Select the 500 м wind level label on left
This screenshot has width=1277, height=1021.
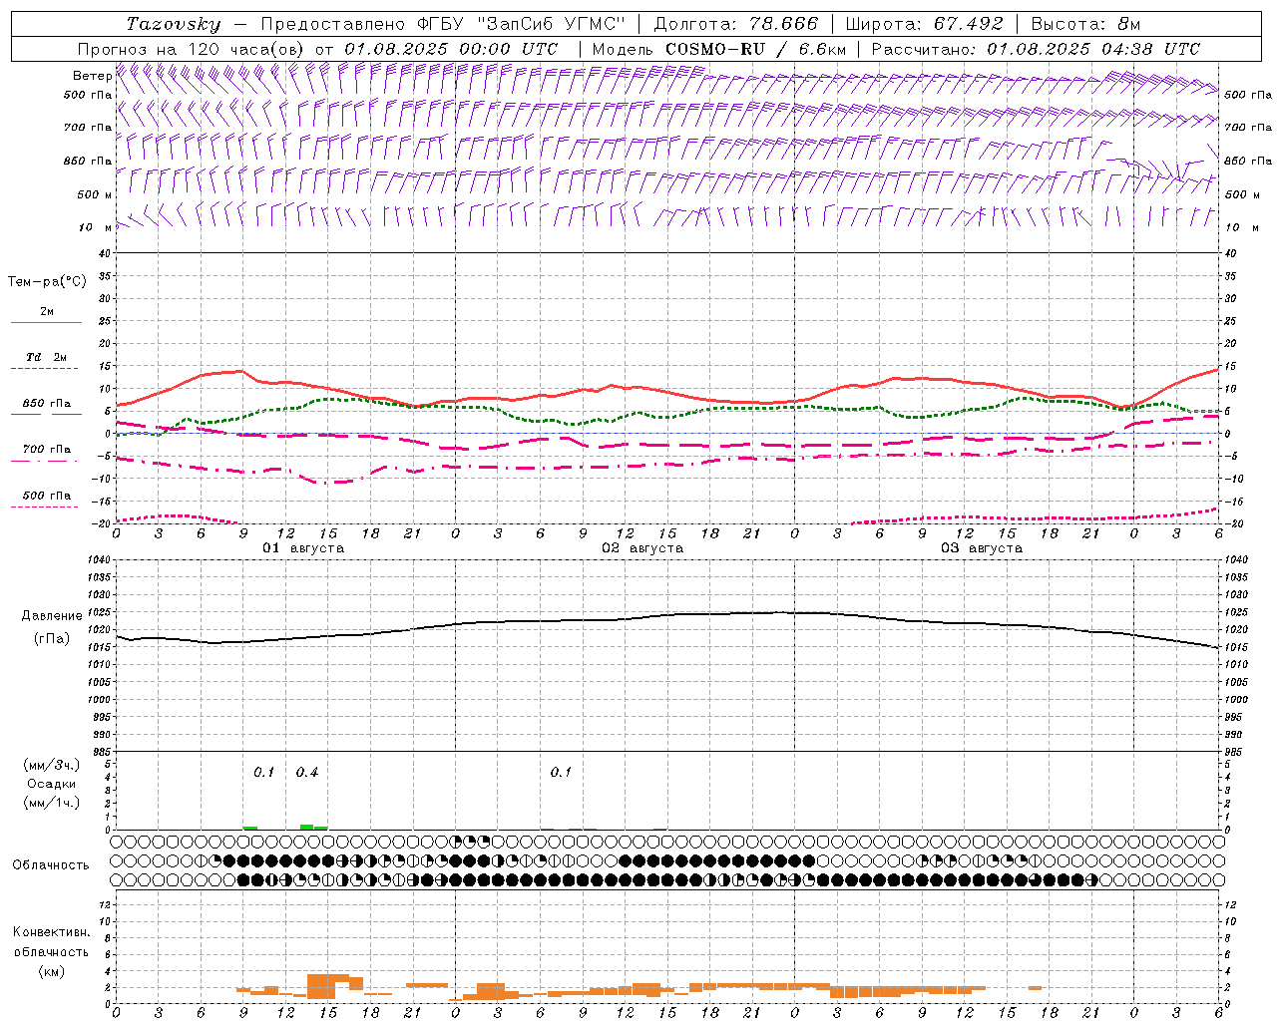click(x=95, y=194)
